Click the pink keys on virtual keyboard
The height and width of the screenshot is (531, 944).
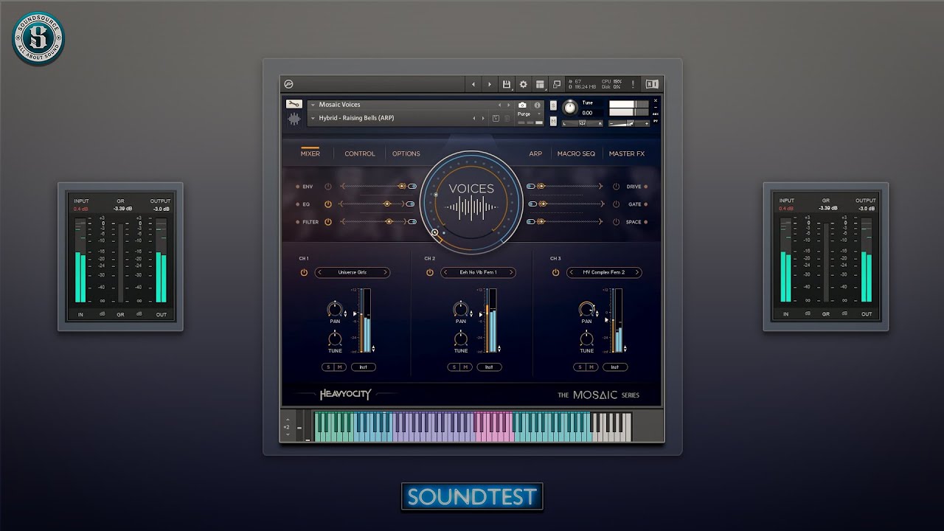tap(493, 426)
